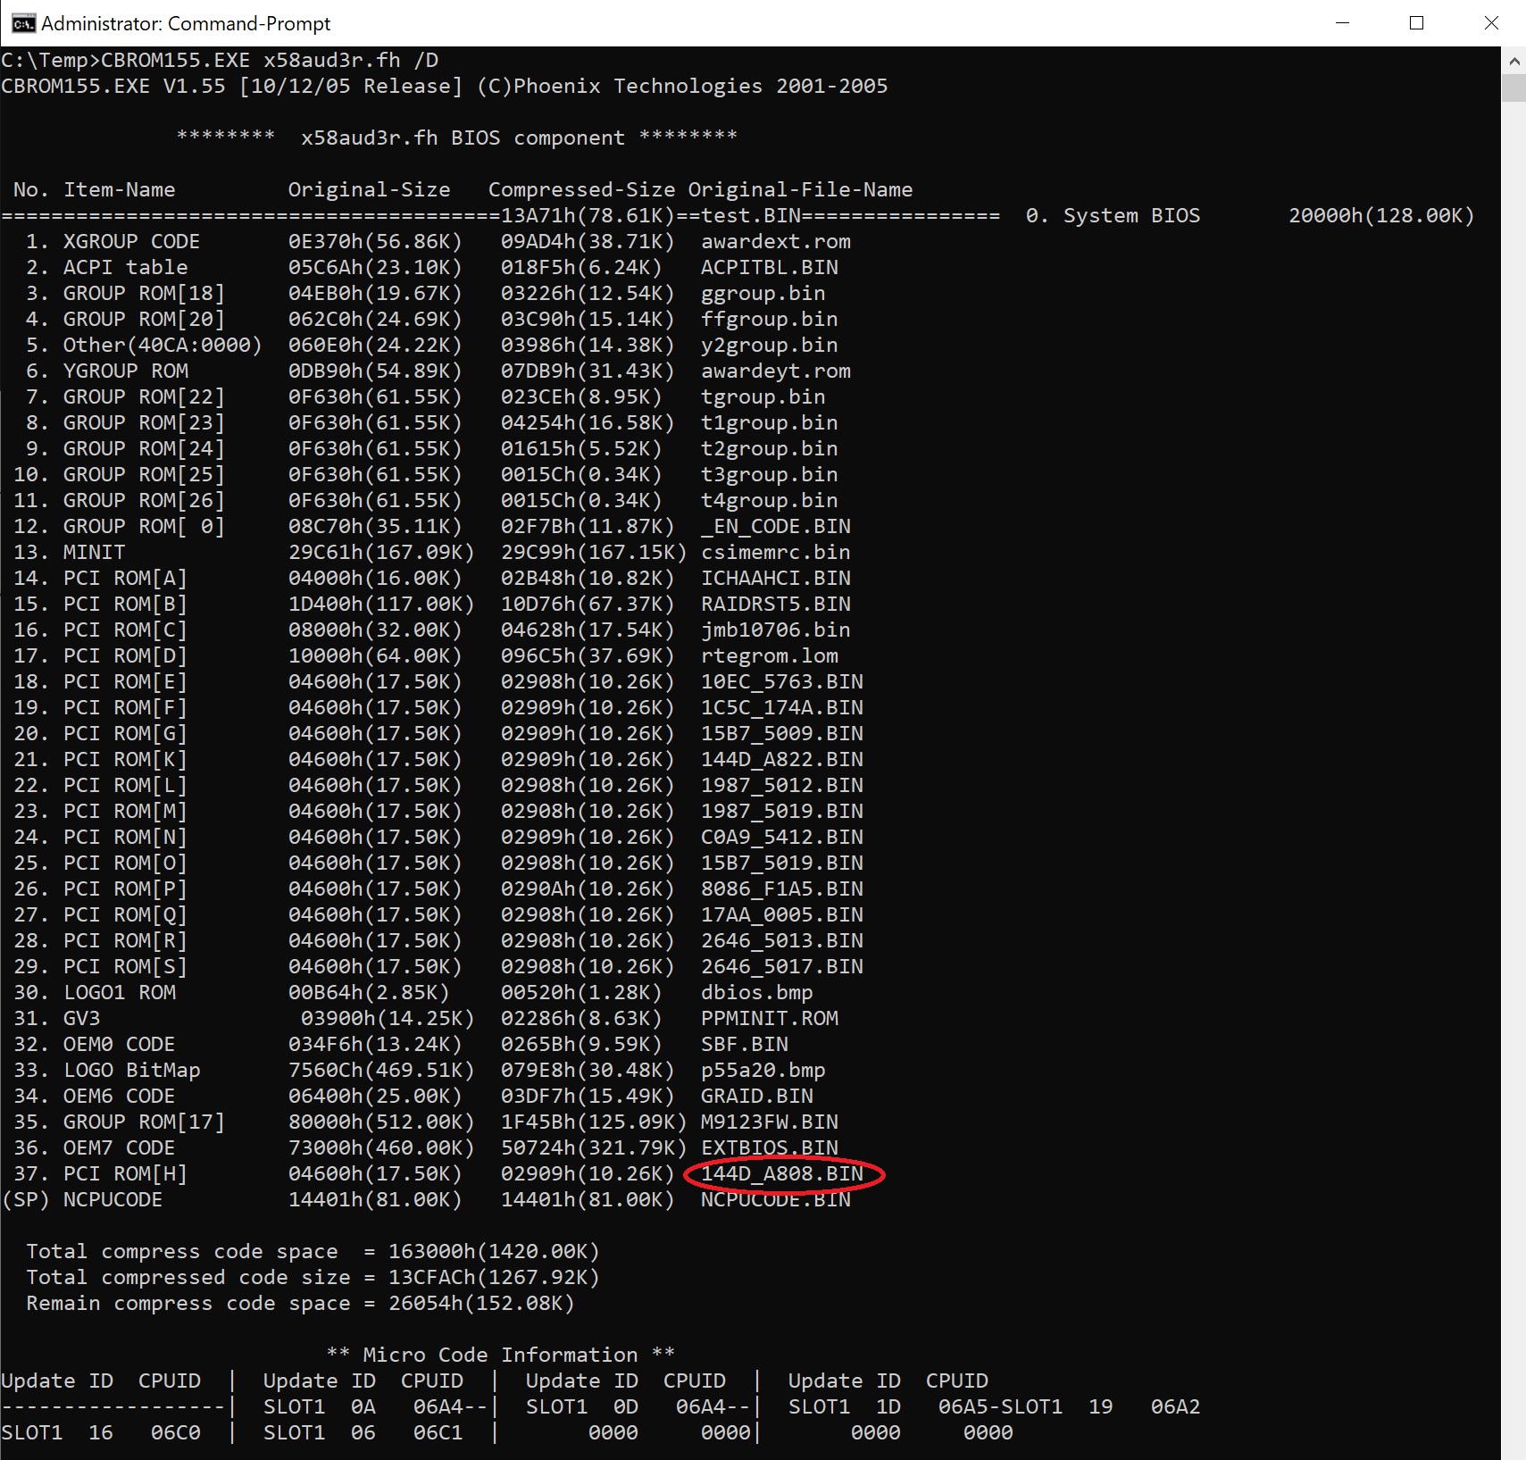The image size is (1526, 1460).
Task: Click 't1group.bin' file name
Action: 770,422
